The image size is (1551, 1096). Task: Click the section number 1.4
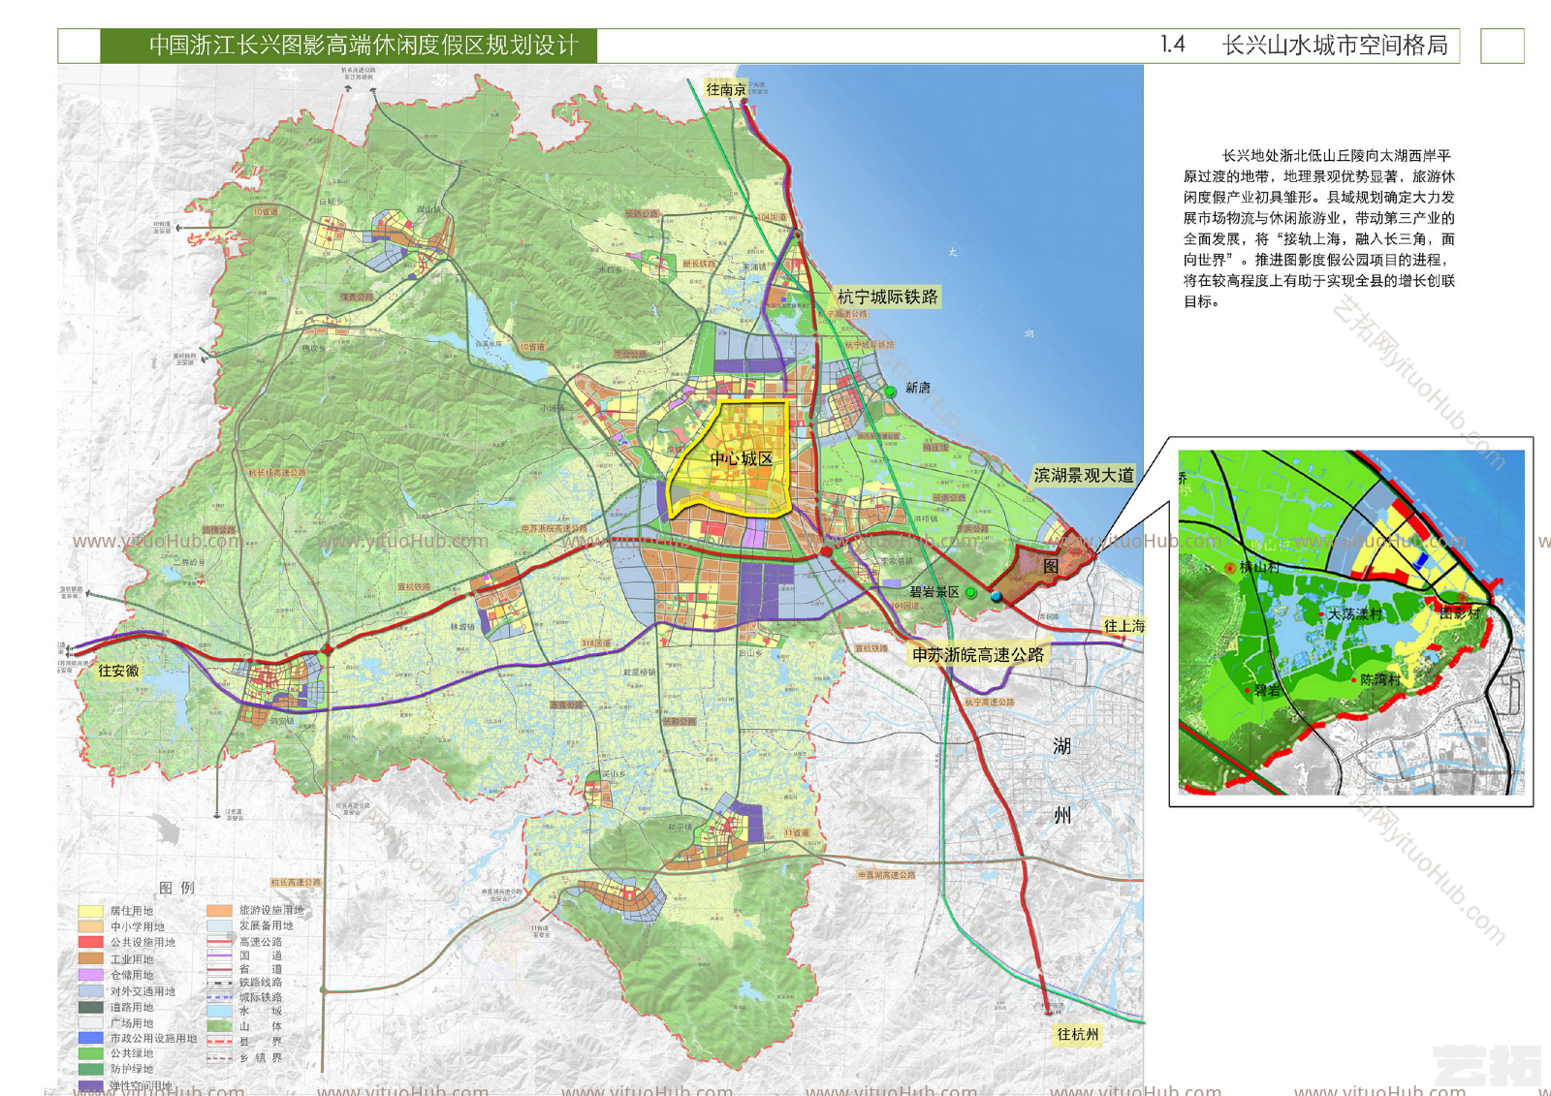1173,45
